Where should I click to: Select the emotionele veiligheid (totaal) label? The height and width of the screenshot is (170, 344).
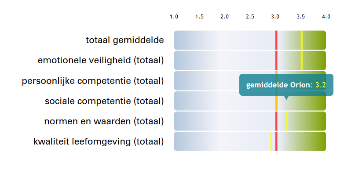tap(101, 61)
